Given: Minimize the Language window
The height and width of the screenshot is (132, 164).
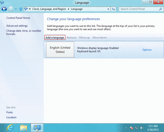Looking at the screenshot, I should point(145,2).
